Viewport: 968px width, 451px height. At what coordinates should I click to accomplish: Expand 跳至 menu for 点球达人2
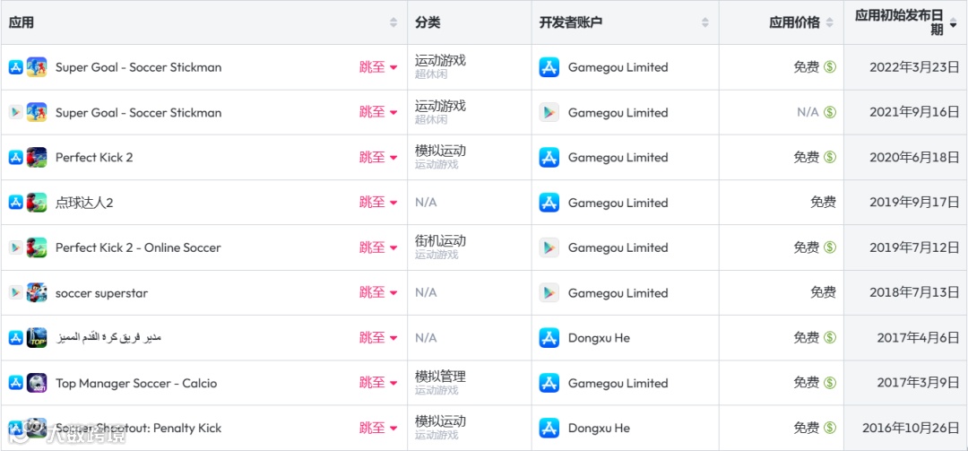(378, 203)
